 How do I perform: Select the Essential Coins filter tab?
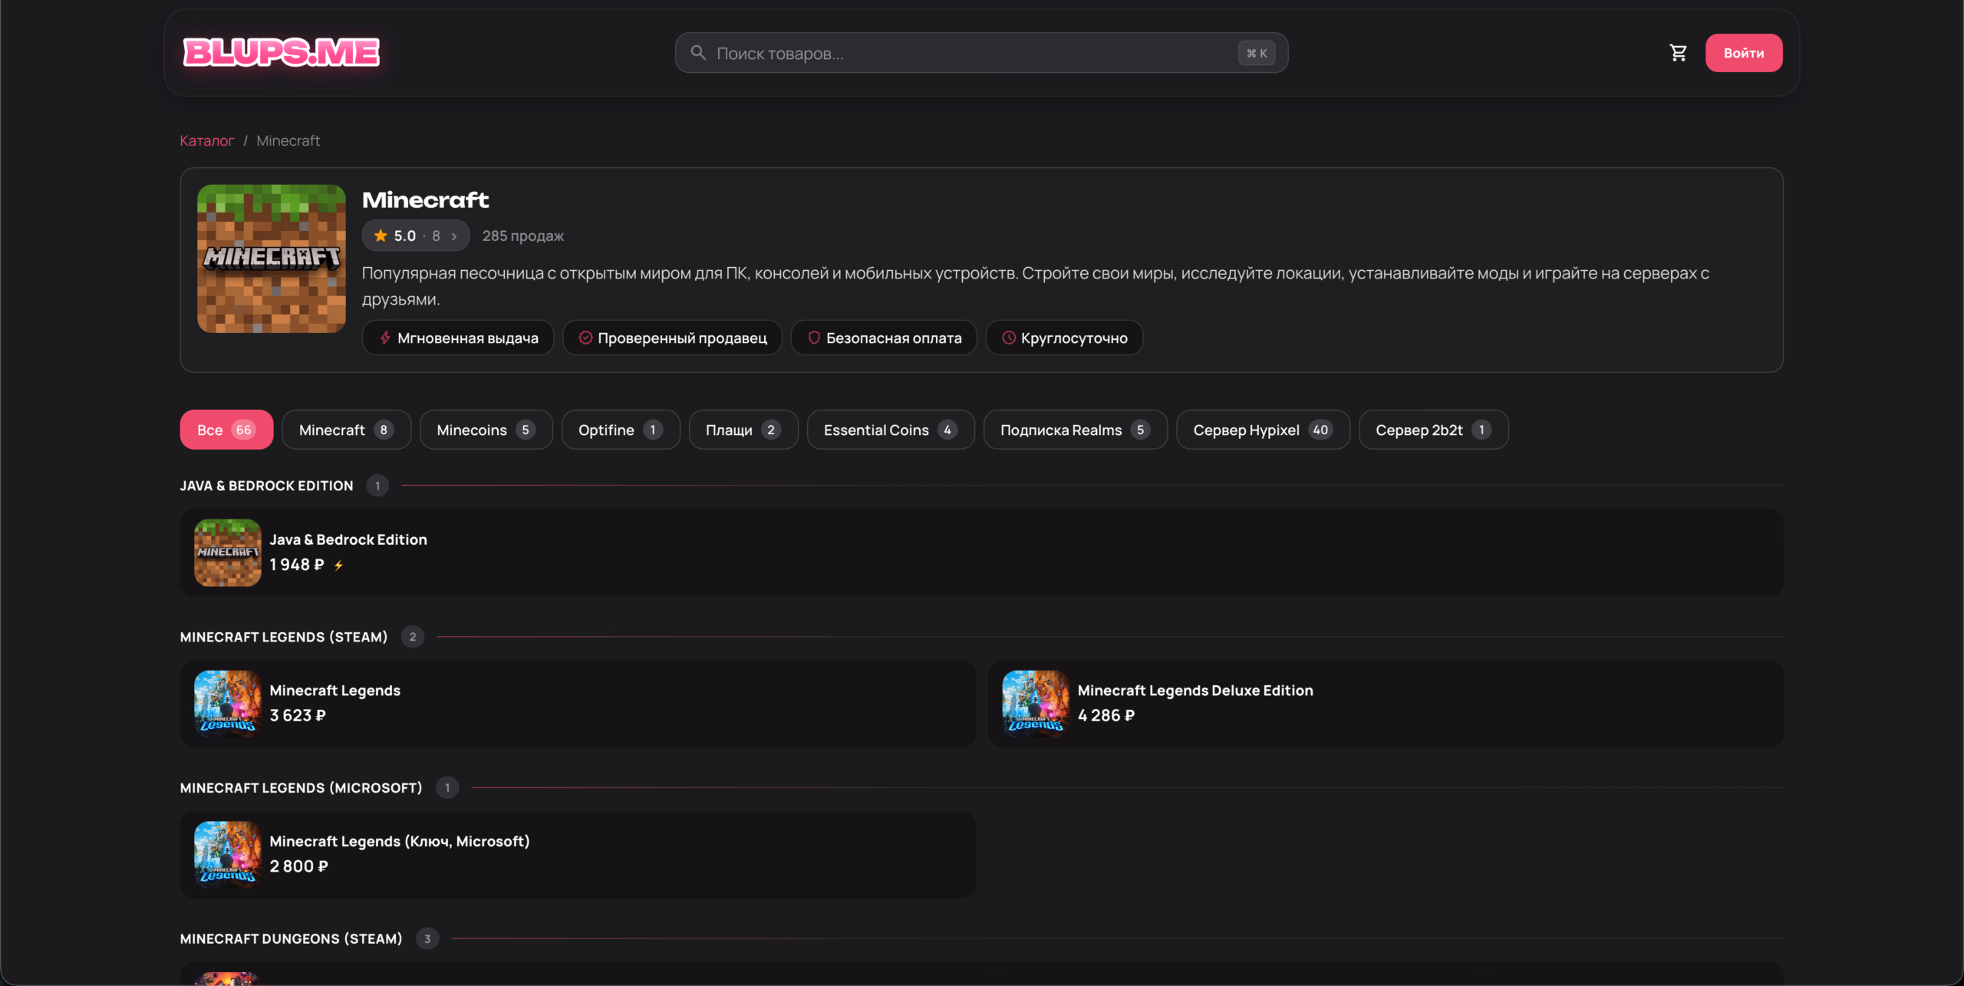pos(891,430)
